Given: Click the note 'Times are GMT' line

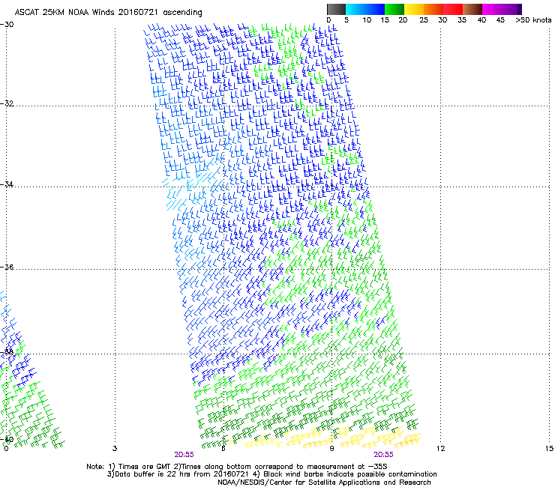Looking at the screenshot, I should pyautogui.click(x=237, y=467).
